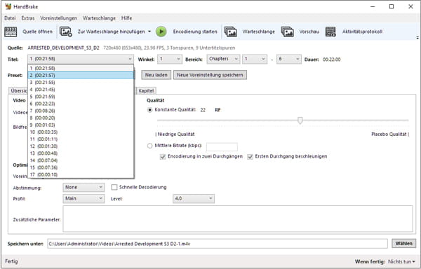Select title 17 (00:00:10) in list
The height and width of the screenshot is (269, 421).
coord(81,174)
